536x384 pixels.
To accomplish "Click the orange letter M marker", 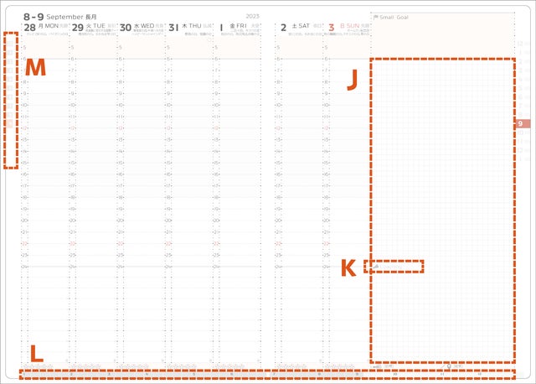I will pyautogui.click(x=35, y=68).
